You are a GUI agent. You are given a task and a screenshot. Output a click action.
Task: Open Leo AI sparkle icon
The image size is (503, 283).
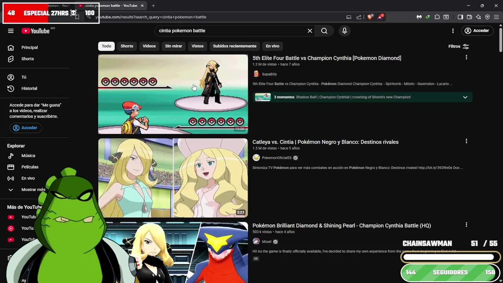click(478, 17)
